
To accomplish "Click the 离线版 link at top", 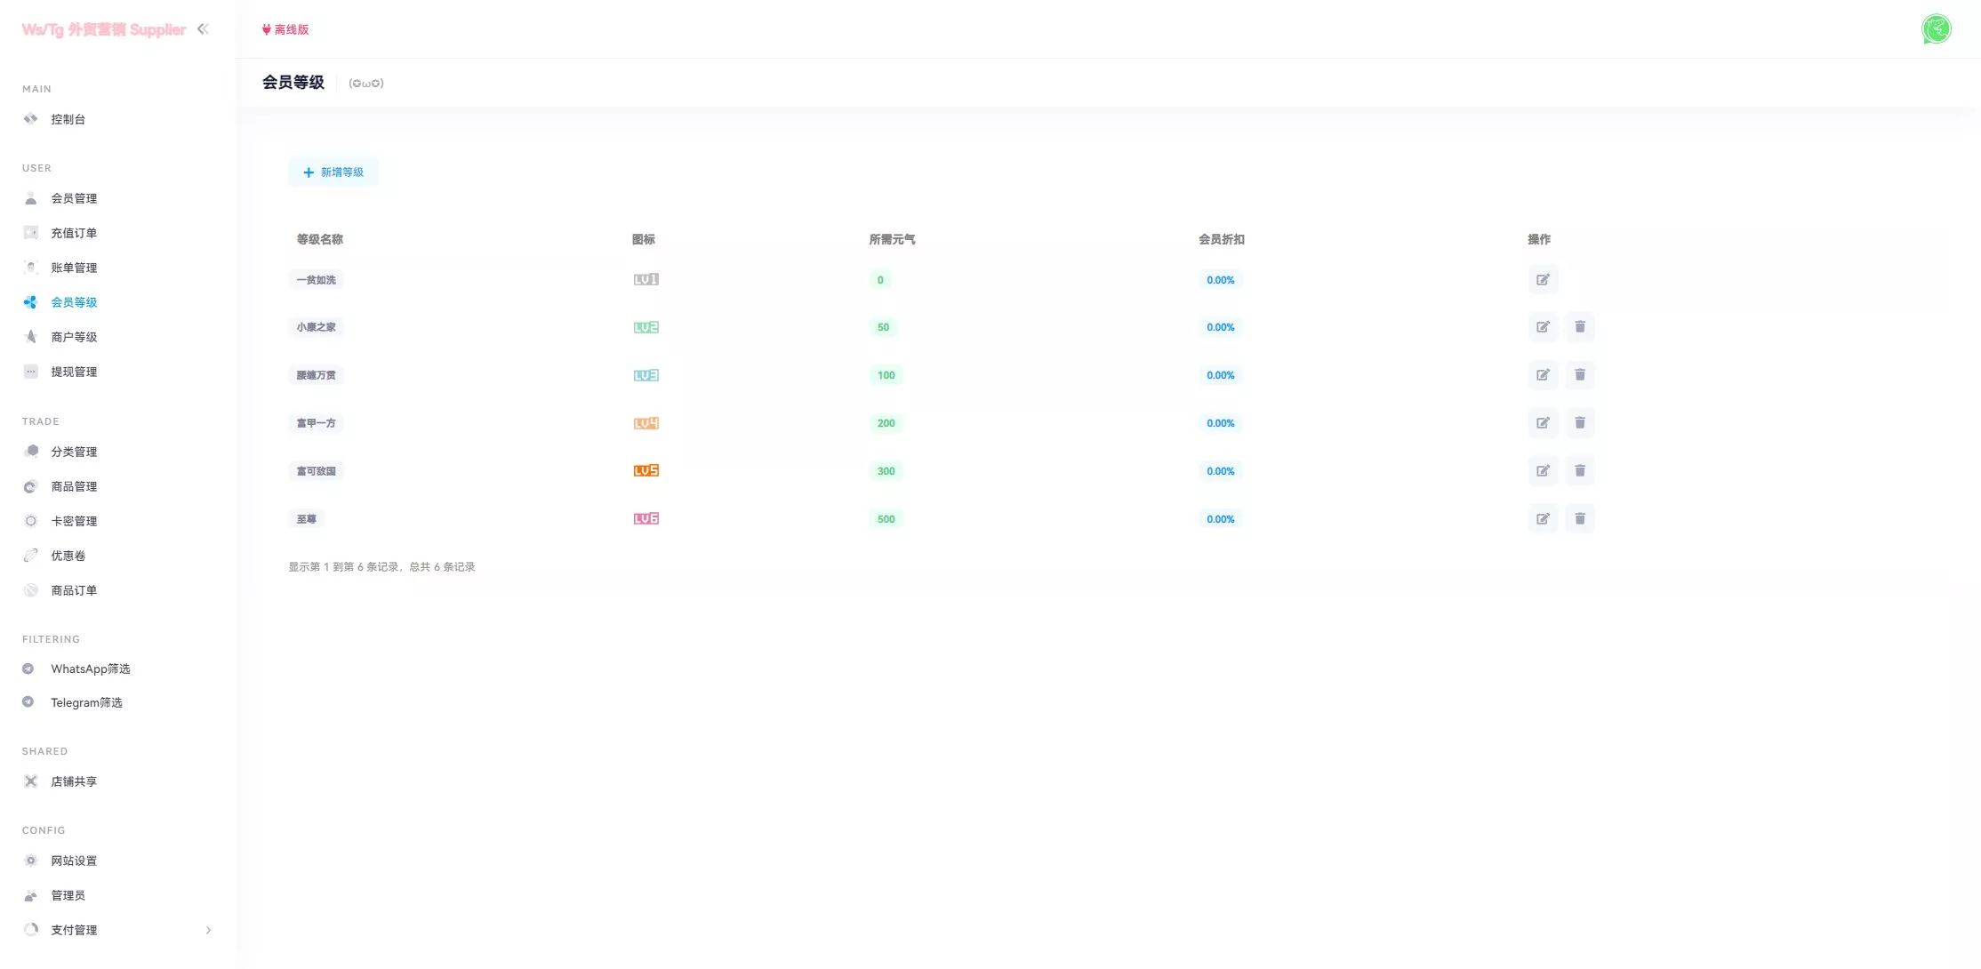I will click(285, 29).
